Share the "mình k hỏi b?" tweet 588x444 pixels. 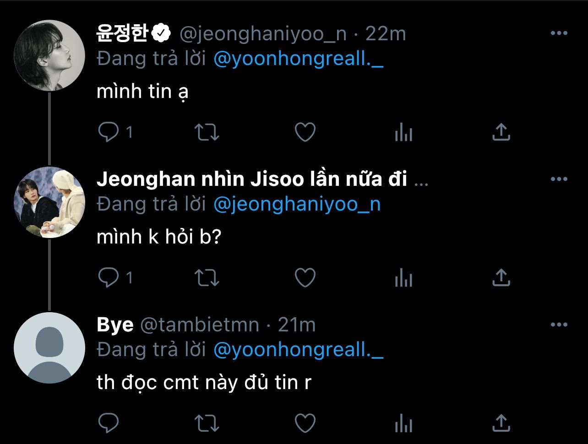501,277
